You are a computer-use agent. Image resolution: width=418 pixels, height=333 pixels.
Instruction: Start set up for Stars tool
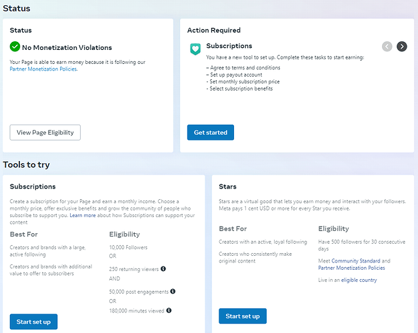(243, 316)
